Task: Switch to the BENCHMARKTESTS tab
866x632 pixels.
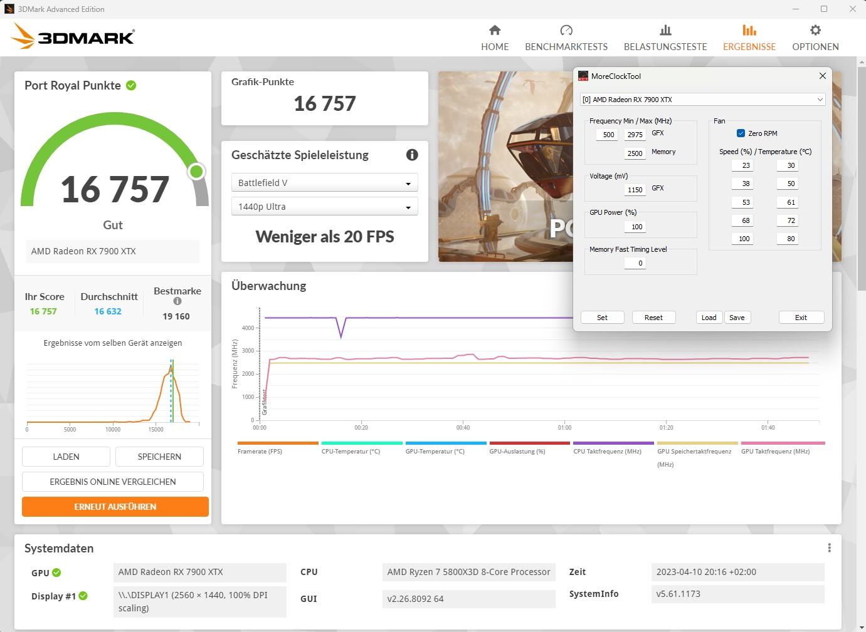Action: tap(566, 46)
